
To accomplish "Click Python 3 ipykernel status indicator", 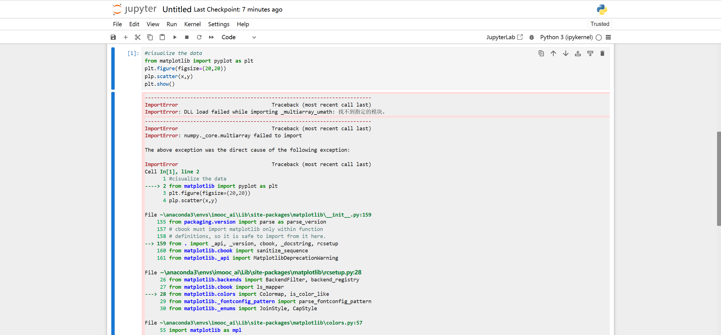I will [x=598, y=37].
